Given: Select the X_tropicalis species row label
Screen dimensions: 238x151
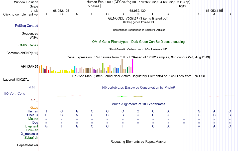Looking at the screenshot, I should tap(30, 134).
